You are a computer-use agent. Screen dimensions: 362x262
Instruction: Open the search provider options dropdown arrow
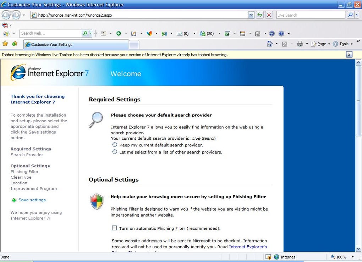click(x=356, y=15)
